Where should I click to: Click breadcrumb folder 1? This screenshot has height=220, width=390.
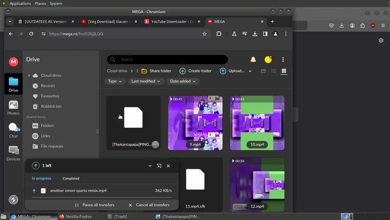[138, 71]
